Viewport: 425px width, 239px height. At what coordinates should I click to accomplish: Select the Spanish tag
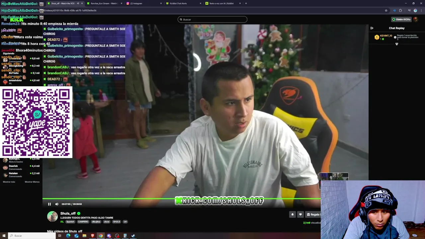(70, 222)
